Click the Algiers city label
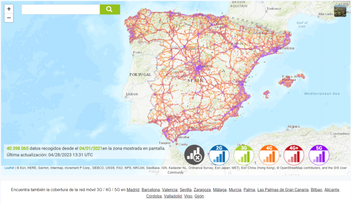 pos(293,127)
